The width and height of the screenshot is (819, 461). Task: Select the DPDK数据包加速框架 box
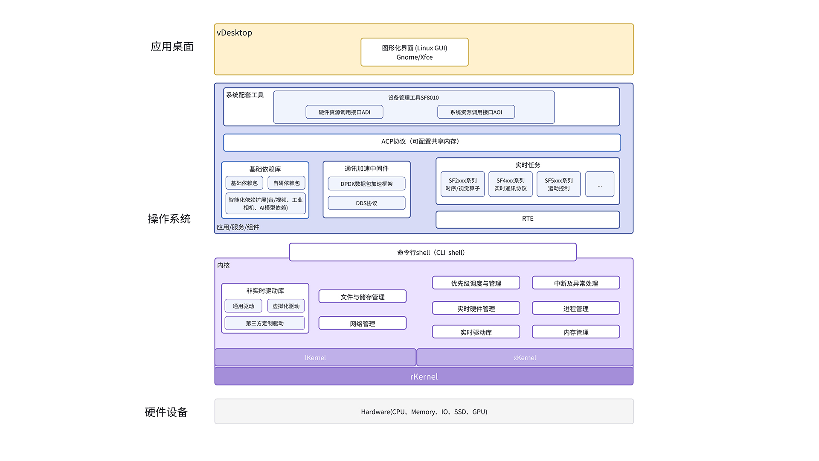tap(366, 184)
